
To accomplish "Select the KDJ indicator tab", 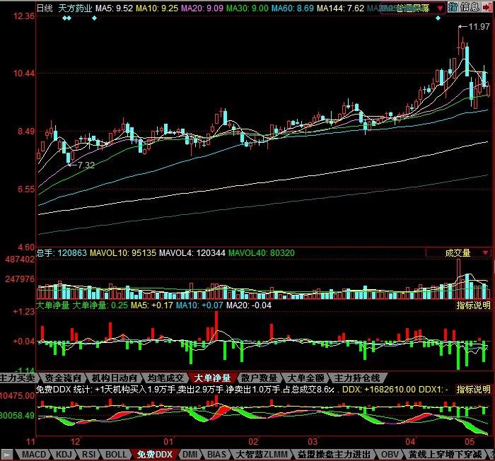I will pyautogui.click(x=64, y=454).
